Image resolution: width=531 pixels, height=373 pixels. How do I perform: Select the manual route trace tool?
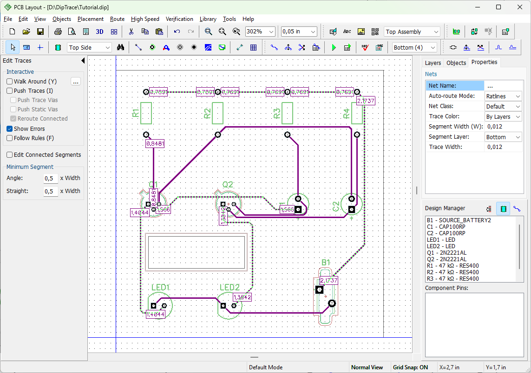tap(274, 47)
